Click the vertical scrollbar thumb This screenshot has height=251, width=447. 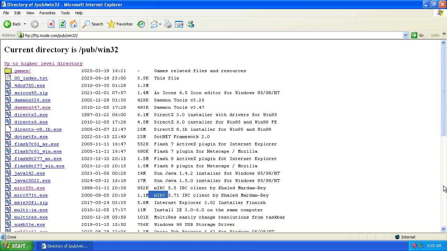click(x=444, y=91)
